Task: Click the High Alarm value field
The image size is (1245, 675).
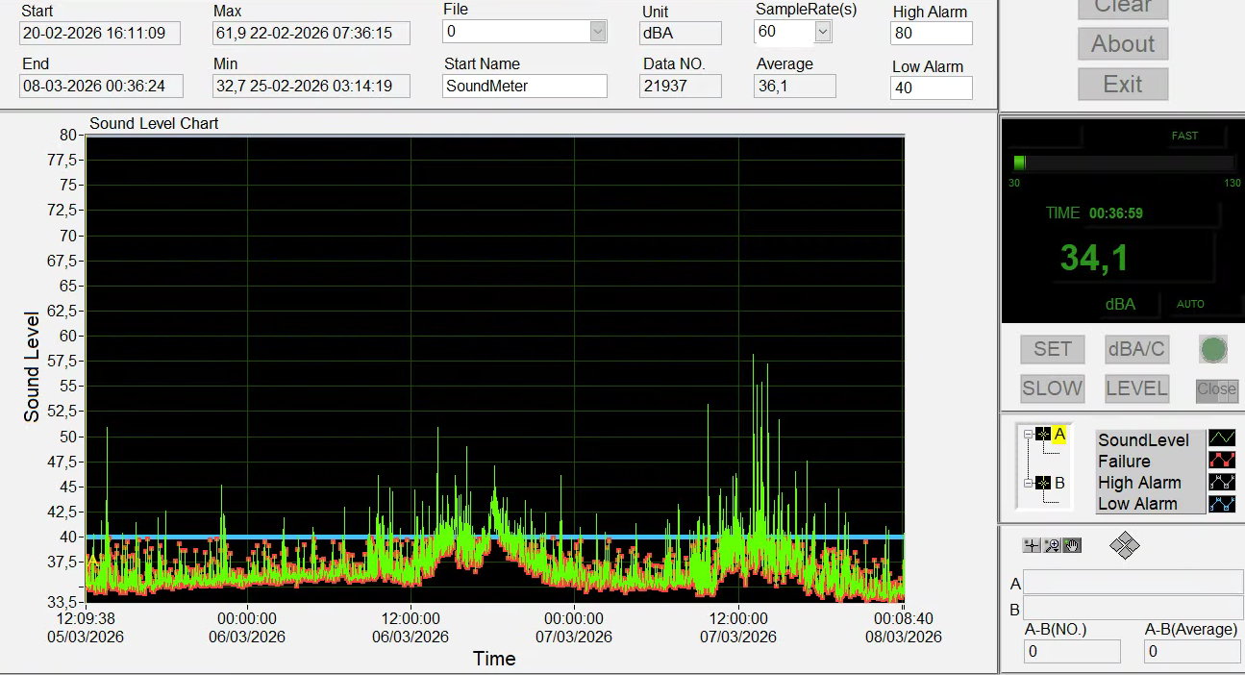Action: click(x=931, y=34)
